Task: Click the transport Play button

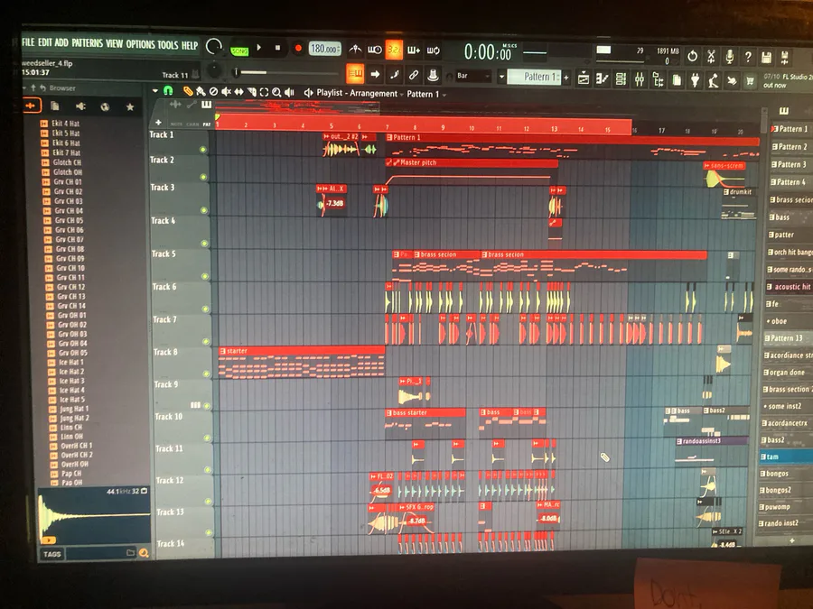Action: [258, 48]
